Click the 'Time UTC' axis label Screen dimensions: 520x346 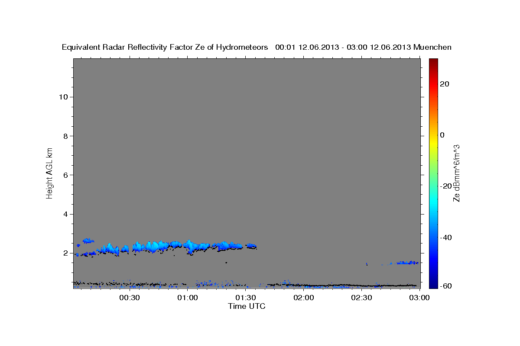coord(247,306)
